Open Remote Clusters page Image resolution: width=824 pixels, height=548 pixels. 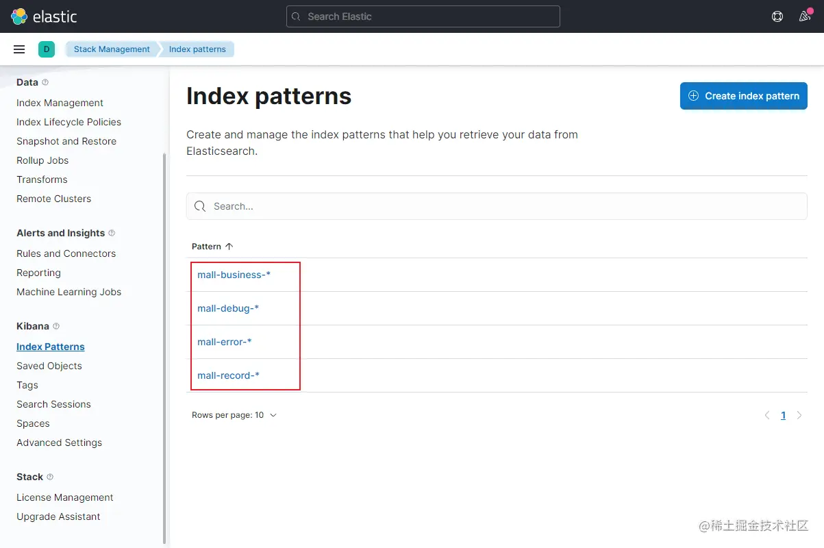tap(53, 199)
